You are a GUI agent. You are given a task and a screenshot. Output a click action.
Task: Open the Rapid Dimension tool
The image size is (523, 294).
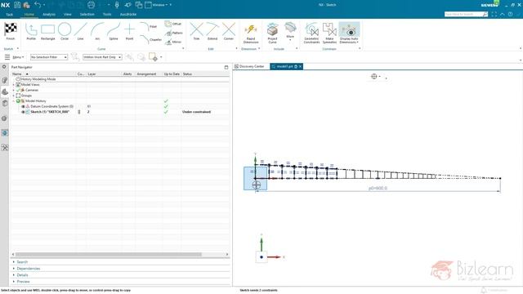(251, 33)
